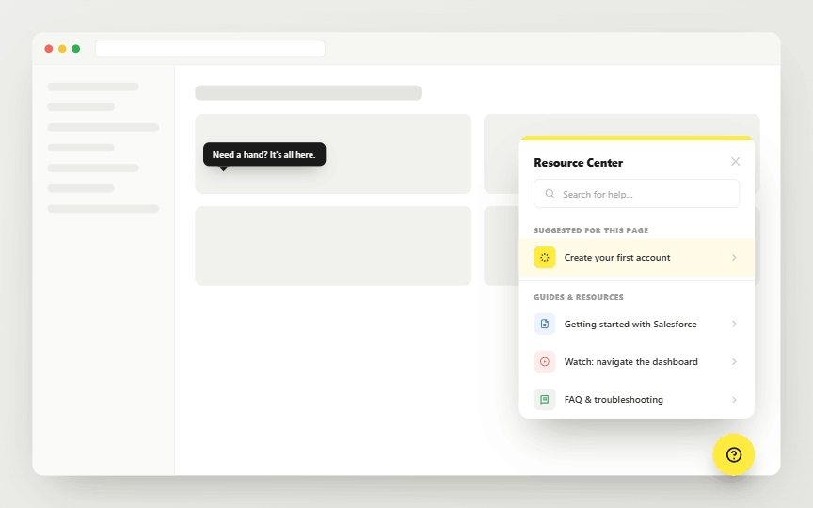Expand the FAQ & troubleshooting chevron
813x508 pixels.
click(x=734, y=400)
